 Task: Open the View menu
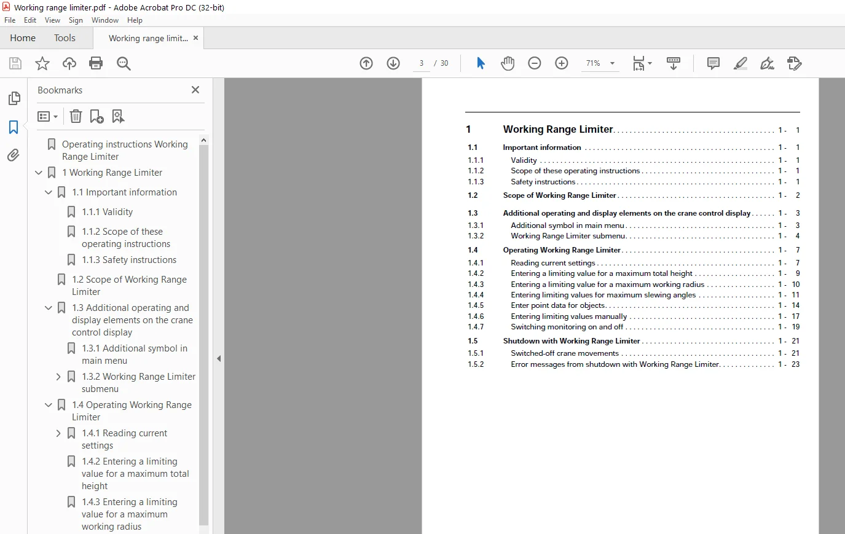52,20
